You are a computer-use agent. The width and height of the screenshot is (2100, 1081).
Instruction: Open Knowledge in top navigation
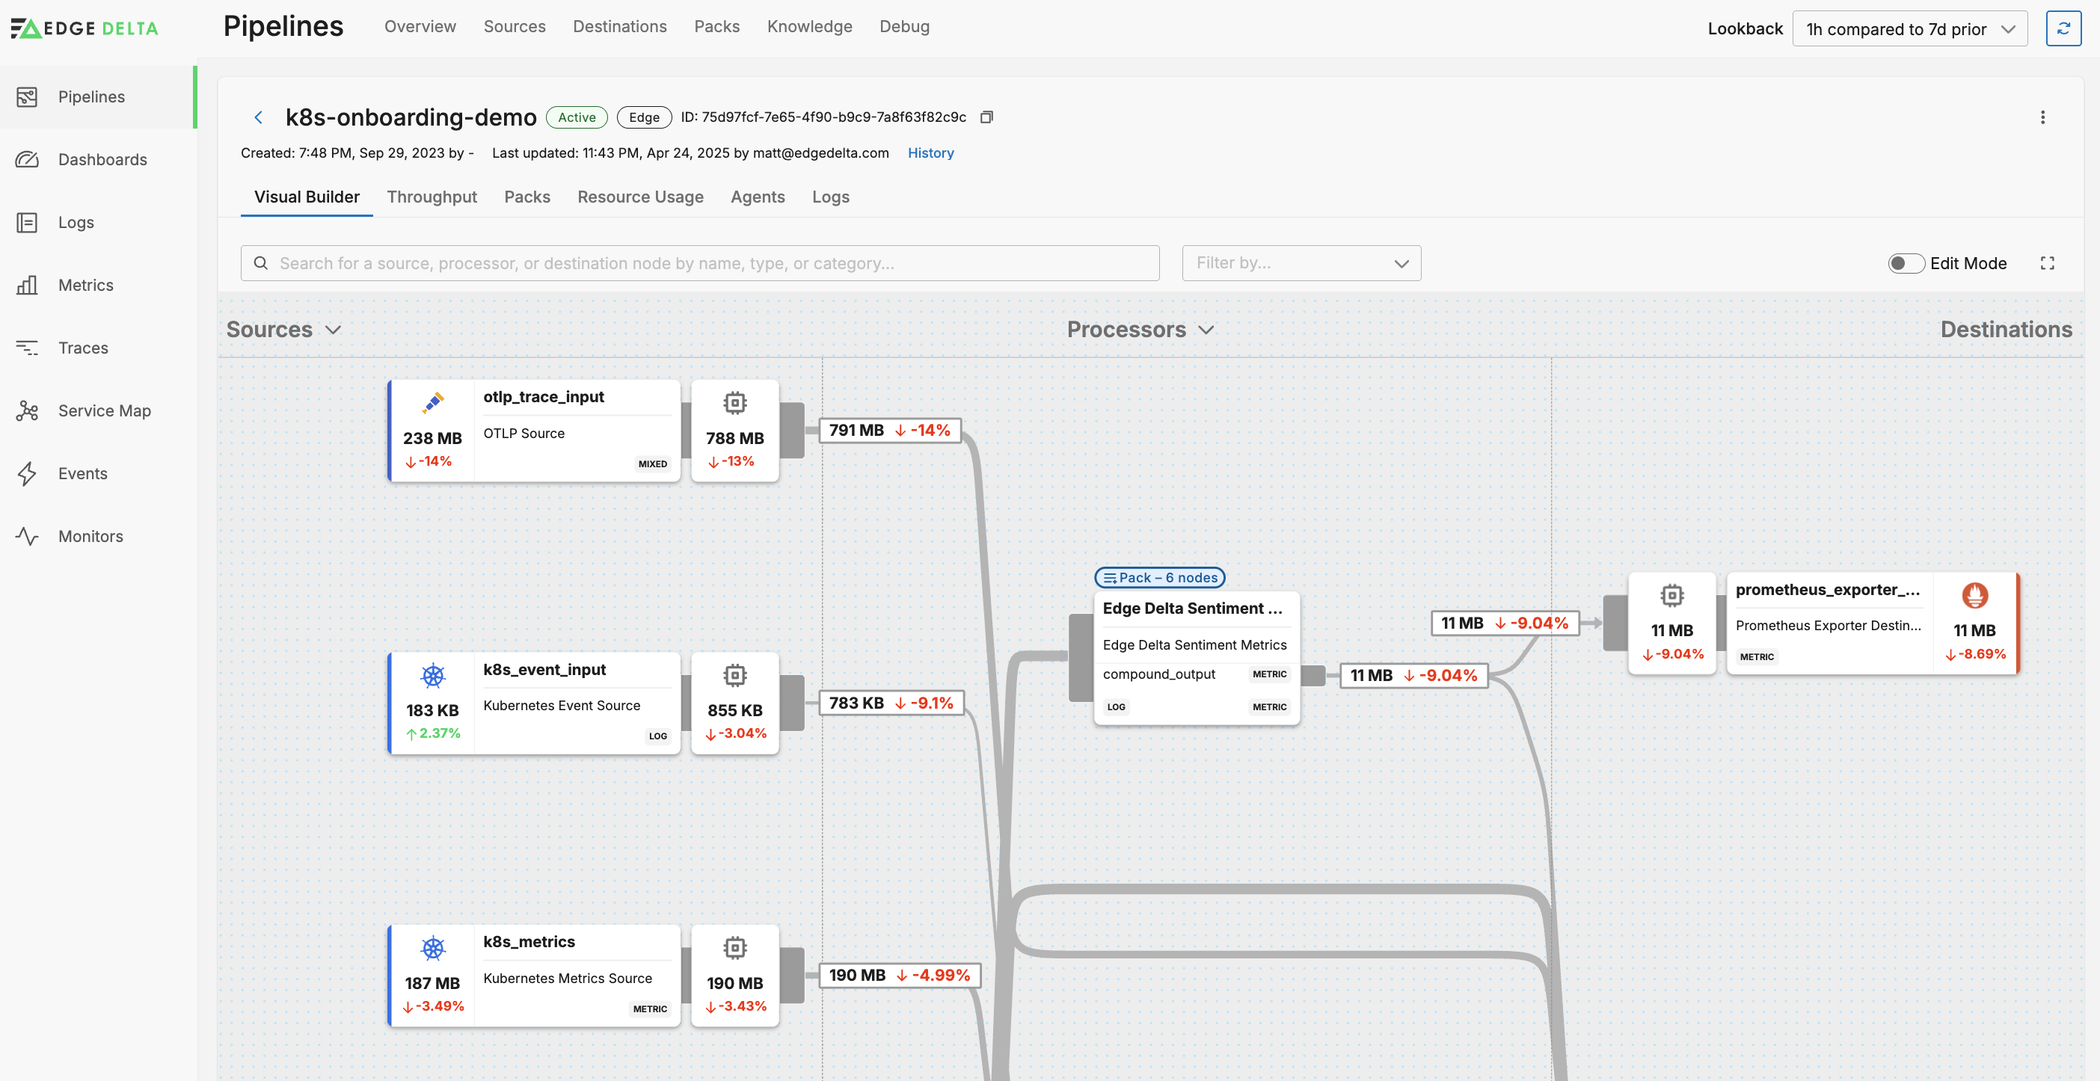click(809, 27)
